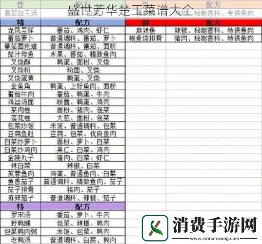262x244 pixels.
Task: Click recipe cell 猪肉、白菜、虾仁
Action: pyautogui.click(x=83, y=158)
